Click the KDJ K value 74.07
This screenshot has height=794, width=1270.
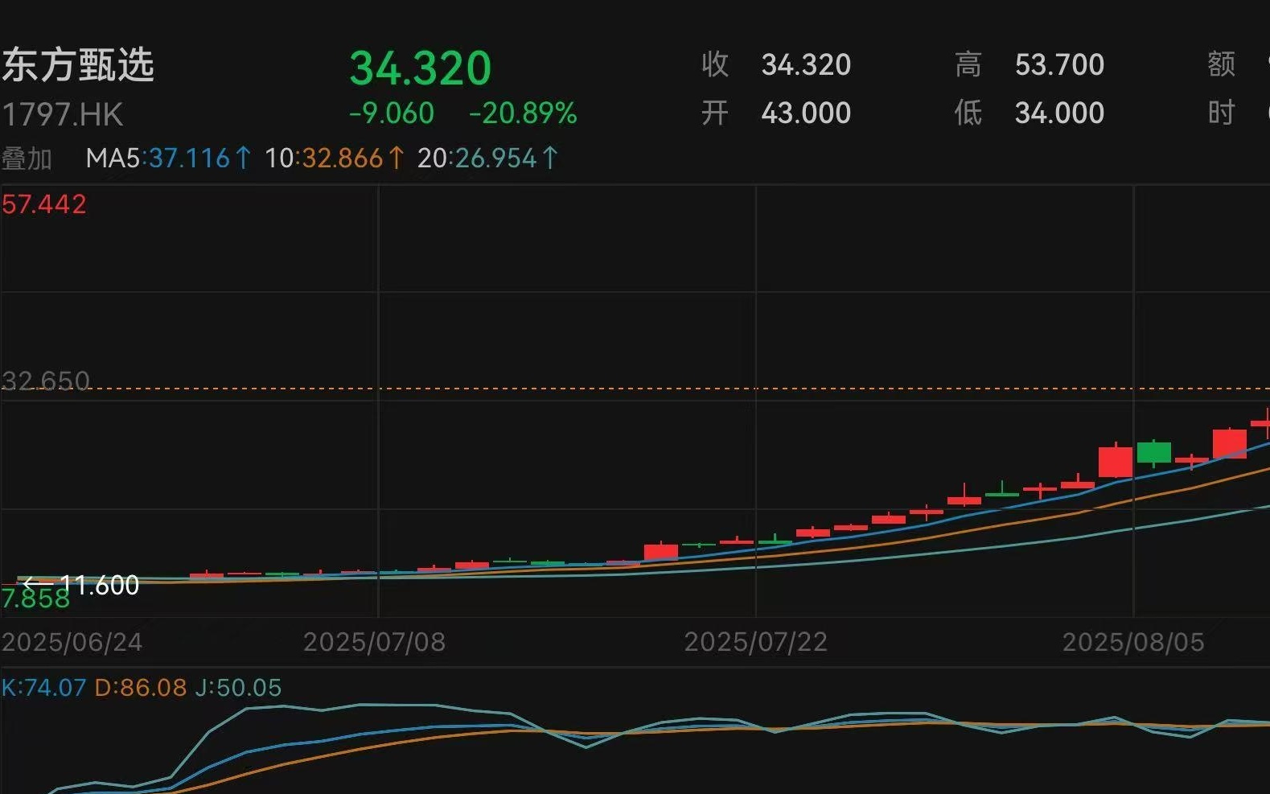coord(44,688)
